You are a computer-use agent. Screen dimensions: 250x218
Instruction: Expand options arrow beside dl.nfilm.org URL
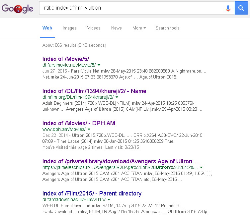coord(117,97)
